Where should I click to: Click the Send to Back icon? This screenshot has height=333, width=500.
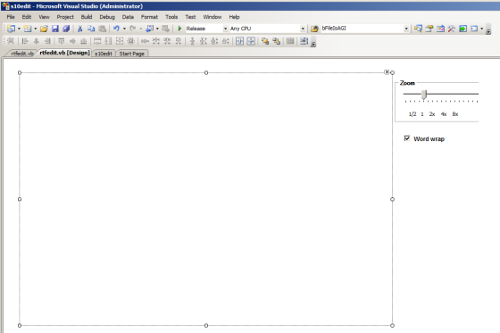point(276,41)
